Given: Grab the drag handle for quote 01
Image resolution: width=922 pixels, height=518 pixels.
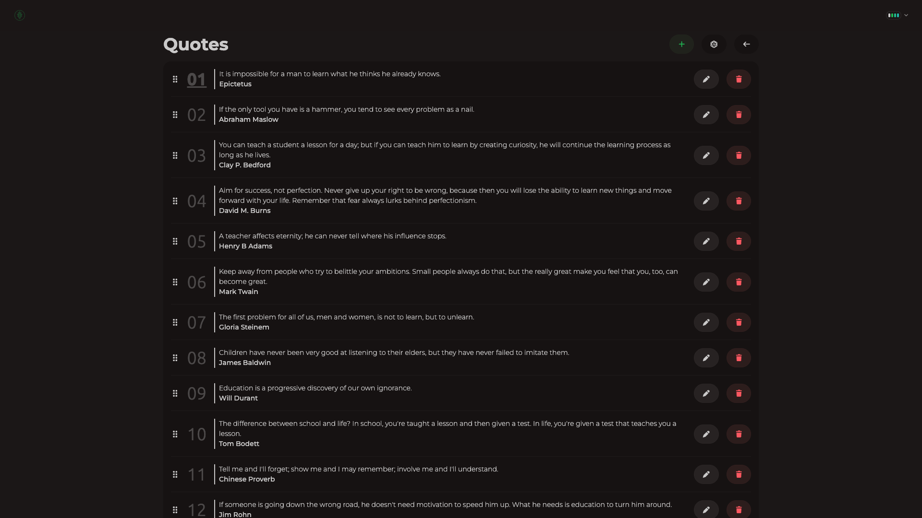Looking at the screenshot, I should (x=175, y=79).
